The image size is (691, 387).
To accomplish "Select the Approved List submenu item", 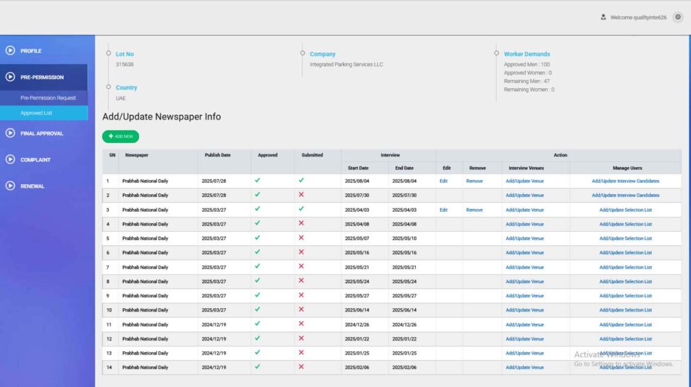I will point(36,113).
